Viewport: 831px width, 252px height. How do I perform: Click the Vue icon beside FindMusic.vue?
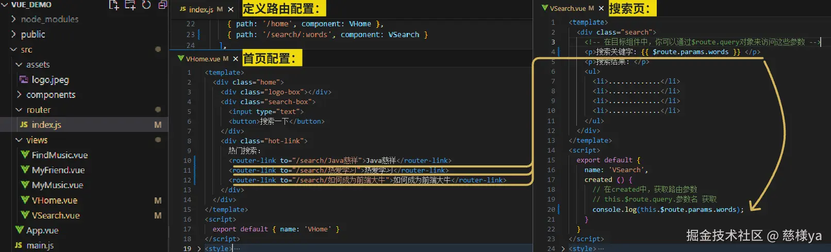coord(25,155)
